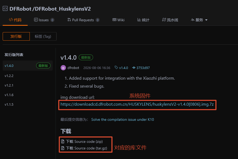The image size is (238, 159).
Task: Open the 统计 statistics tab
Action: click(x=143, y=20)
